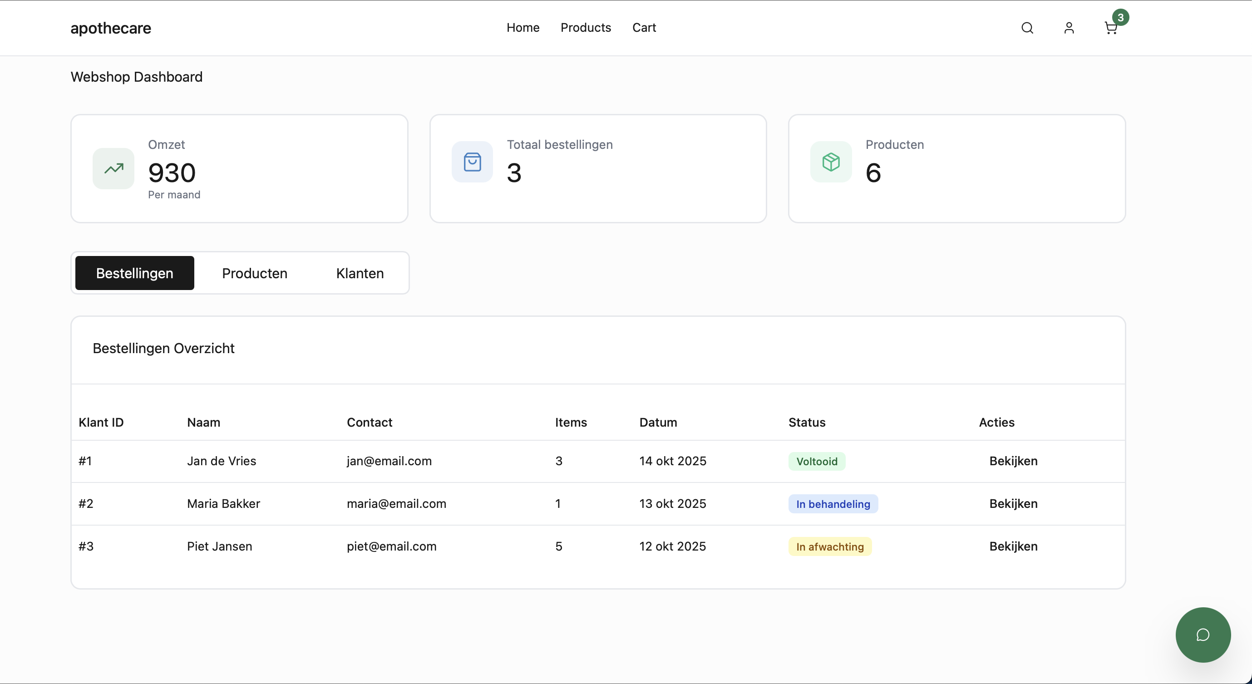This screenshot has width=1252, height=684.
Task: Click the In afwachting status badge
Action: point(830,546)
